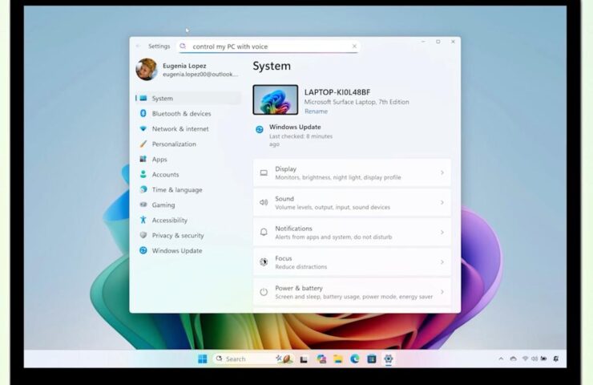Open the Focus settings row
593x385 pixels.
point(352,262)
